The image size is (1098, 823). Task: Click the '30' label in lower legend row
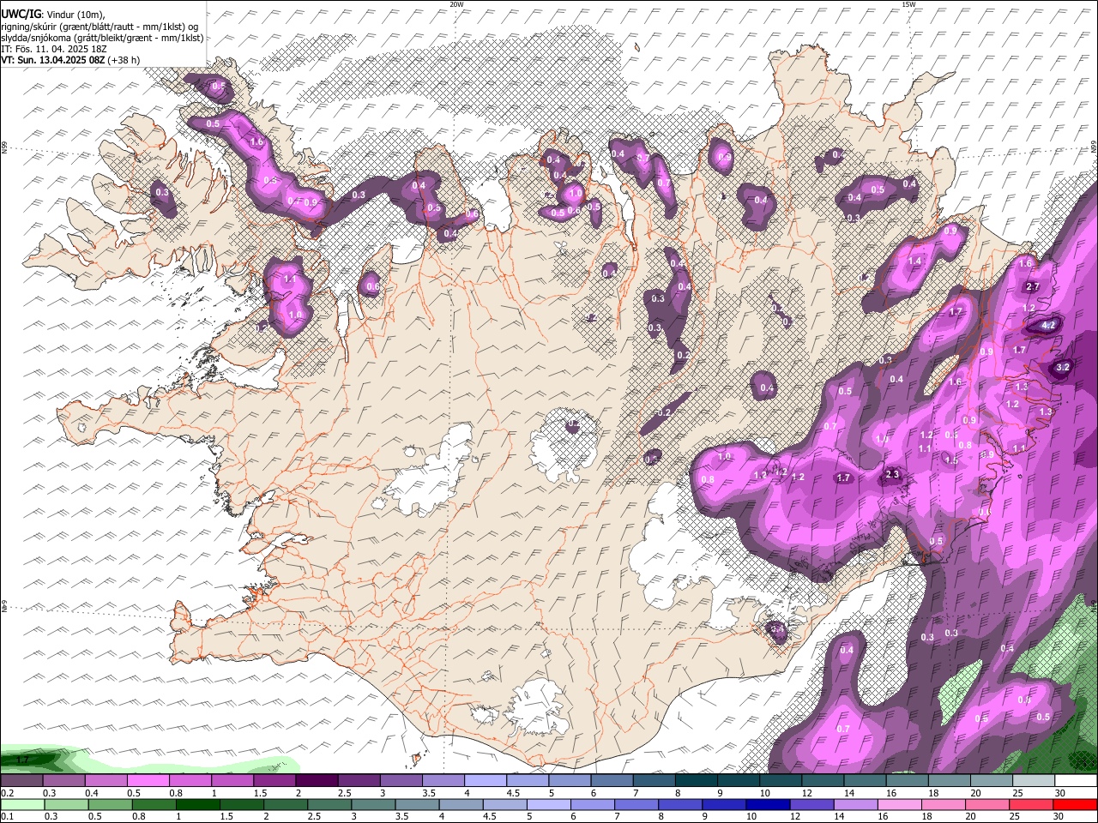pos(1060,816)
